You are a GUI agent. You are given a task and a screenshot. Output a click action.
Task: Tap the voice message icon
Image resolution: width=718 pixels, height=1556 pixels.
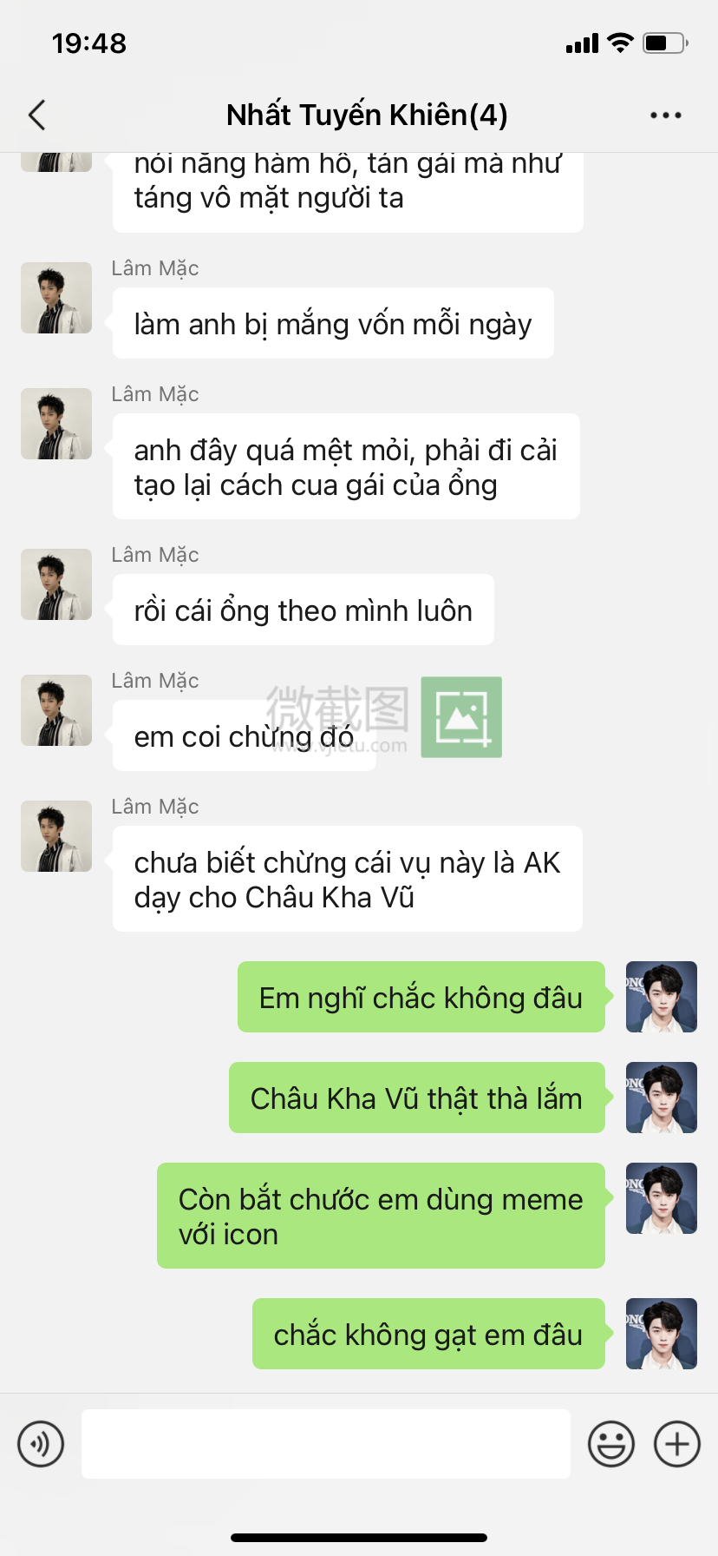(41, 1444)
